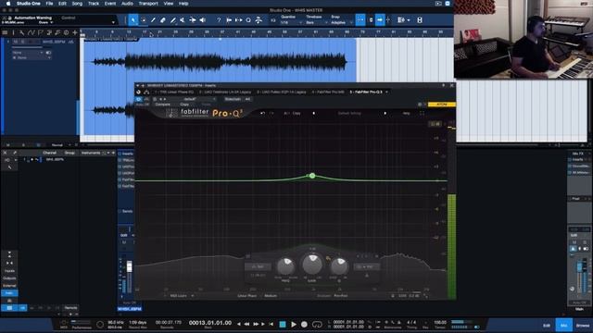Open the Edit view button
The height and width of the screenshot is (333, 593).
[547, 325]
